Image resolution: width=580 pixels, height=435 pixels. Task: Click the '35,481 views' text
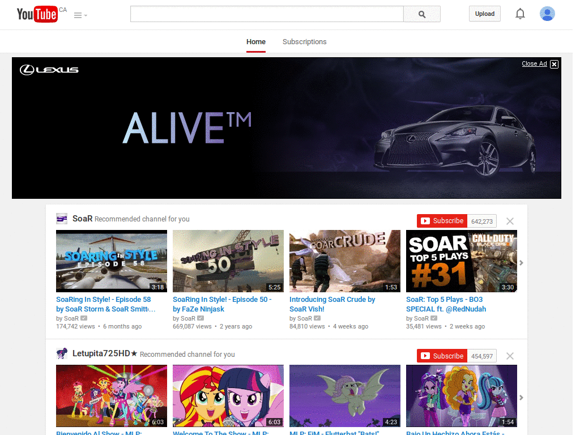point(424,326)
